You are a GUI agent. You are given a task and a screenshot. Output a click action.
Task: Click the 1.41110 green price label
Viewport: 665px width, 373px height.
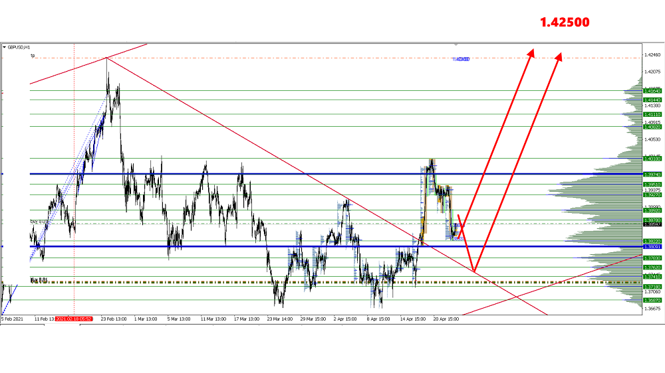pos(652,114)
